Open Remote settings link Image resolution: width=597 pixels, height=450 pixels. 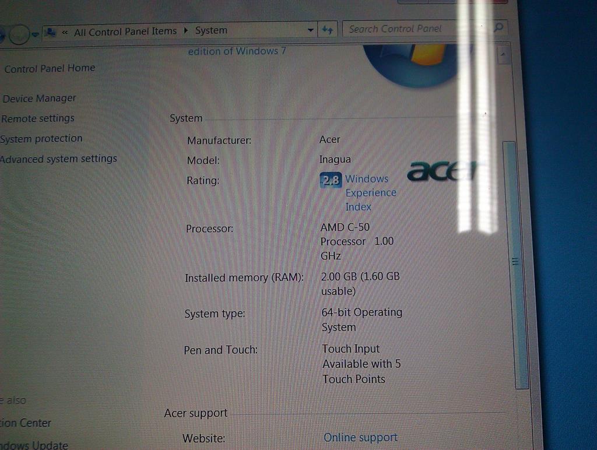coord(38,118)
